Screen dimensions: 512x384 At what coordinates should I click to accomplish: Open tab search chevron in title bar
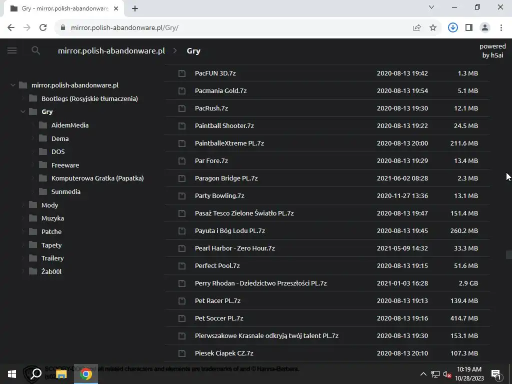coord(431,7)
